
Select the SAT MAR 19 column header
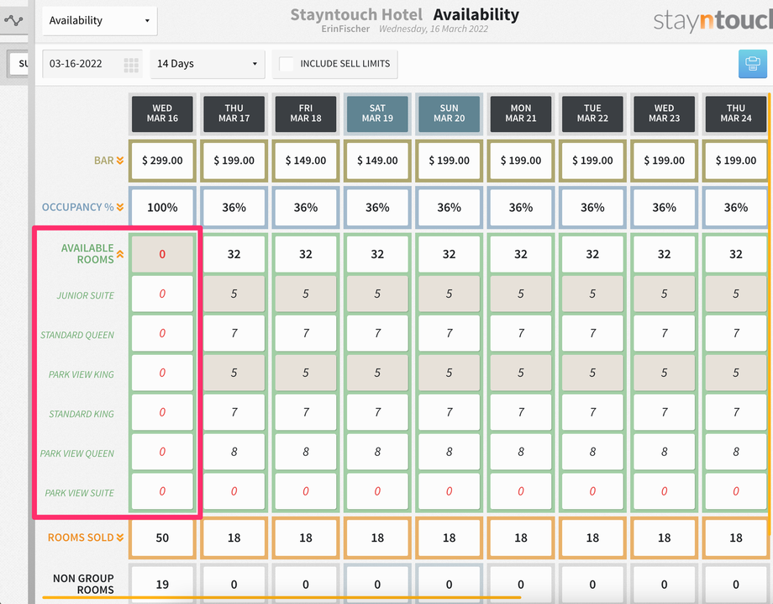click(377, 114)
